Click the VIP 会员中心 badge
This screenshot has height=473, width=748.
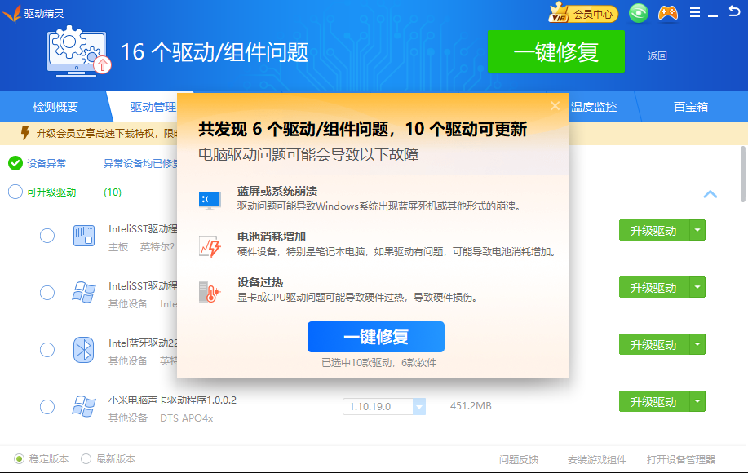tap(583, 13)
